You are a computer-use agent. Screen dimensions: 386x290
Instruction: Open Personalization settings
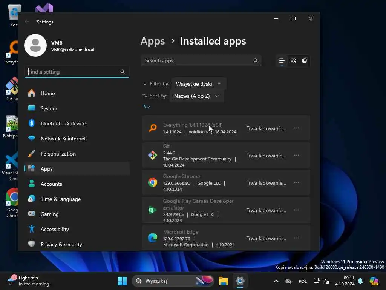click(77, 154)
